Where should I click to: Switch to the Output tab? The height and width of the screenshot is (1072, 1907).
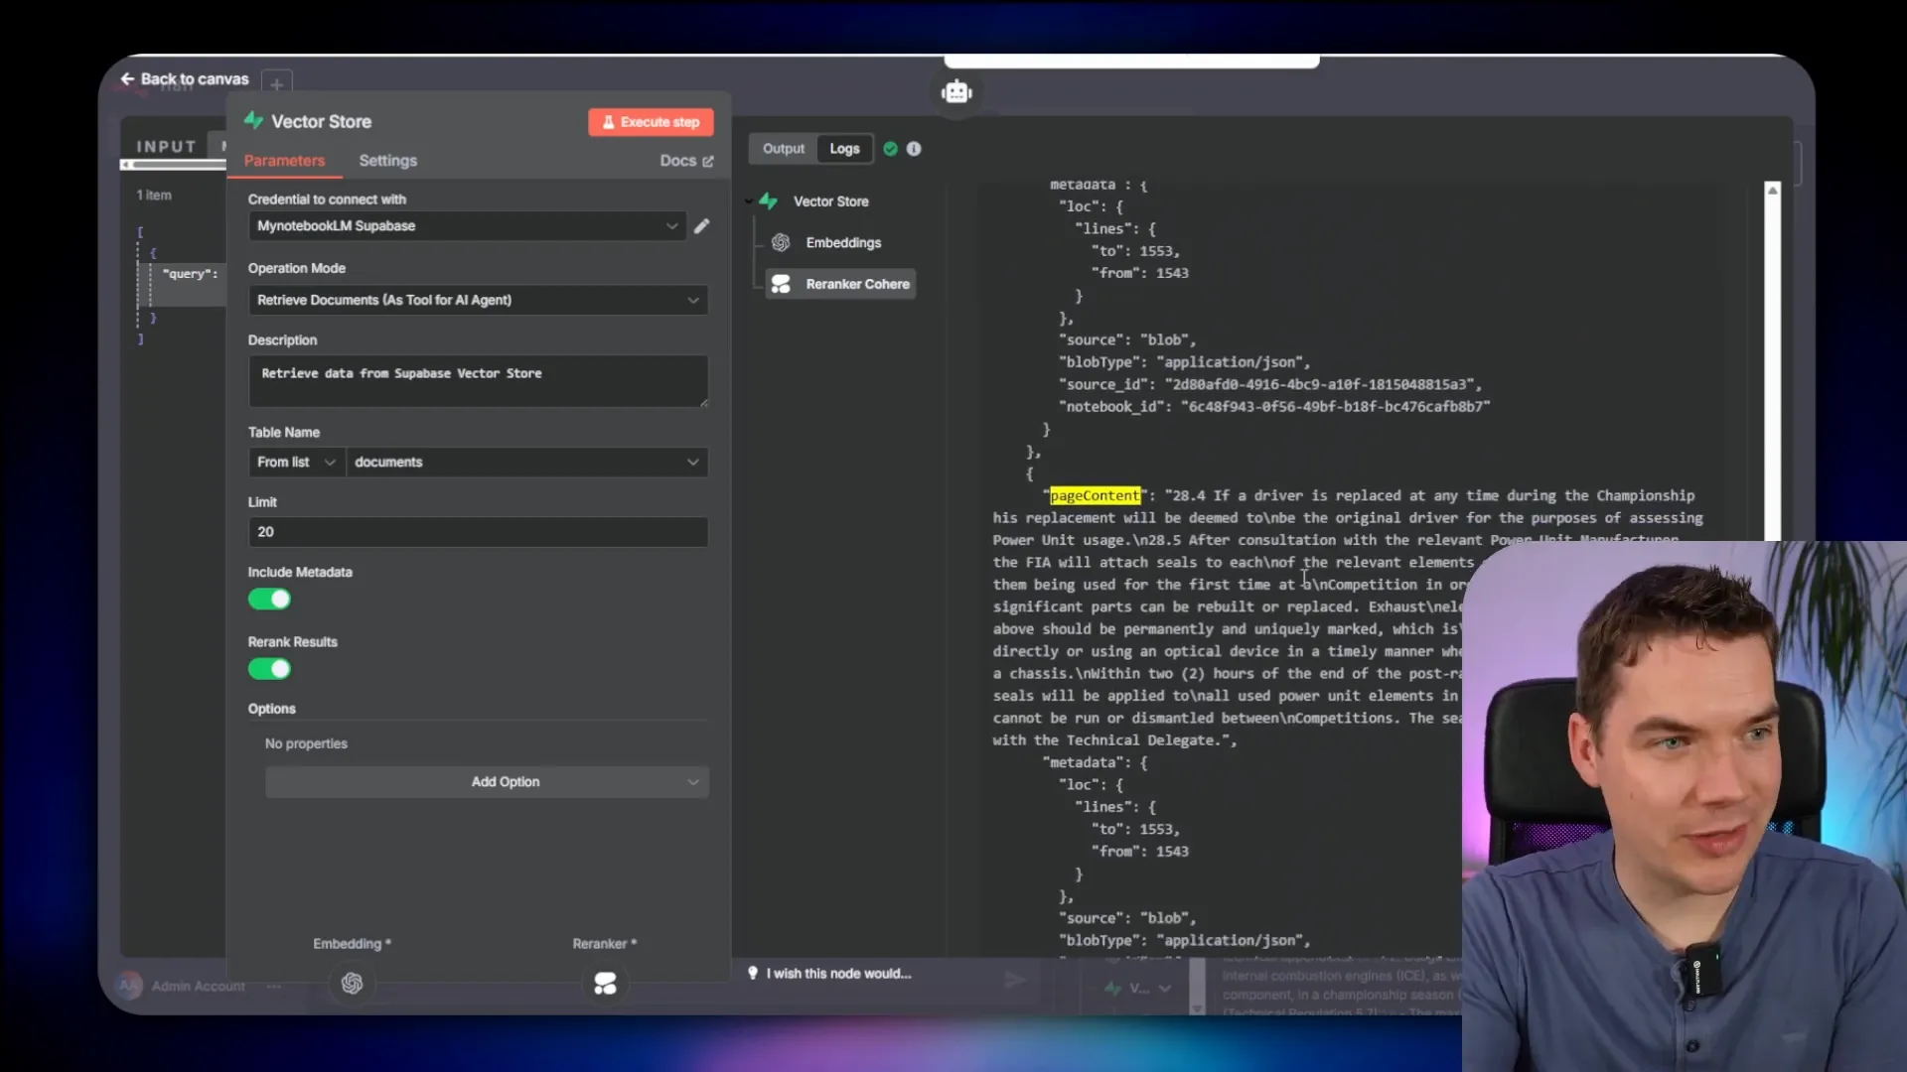point(783,149)
